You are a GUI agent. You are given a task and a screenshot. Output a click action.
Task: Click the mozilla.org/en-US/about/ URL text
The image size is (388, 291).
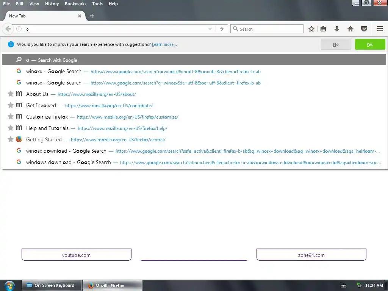97,94
